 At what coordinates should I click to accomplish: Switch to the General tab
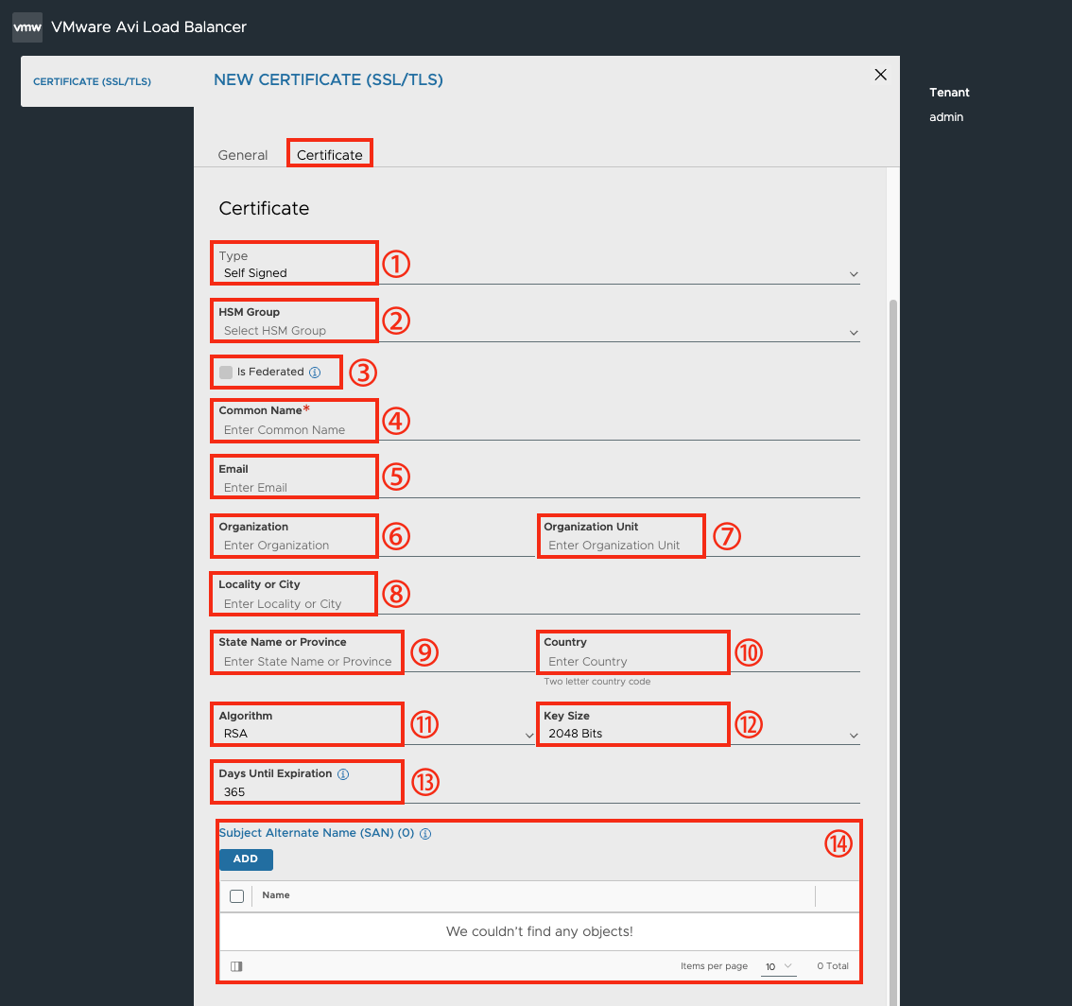pos(243,155)
